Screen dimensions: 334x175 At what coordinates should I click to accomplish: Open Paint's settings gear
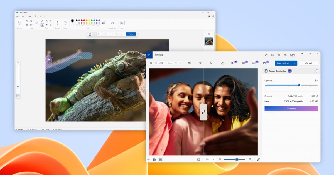213,16
